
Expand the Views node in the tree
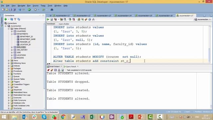click(x=9, y=60)
